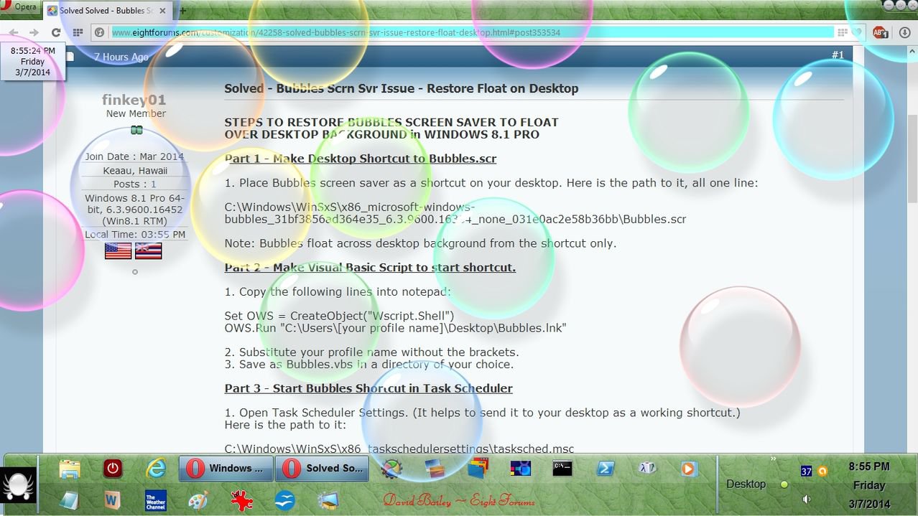Reload the current page
Image resolution: width=918 pixels, height=516 pixels.
pos(56,32)
